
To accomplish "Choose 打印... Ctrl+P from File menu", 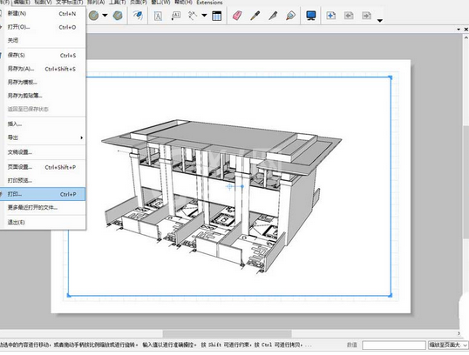I will tap(43, 194).
